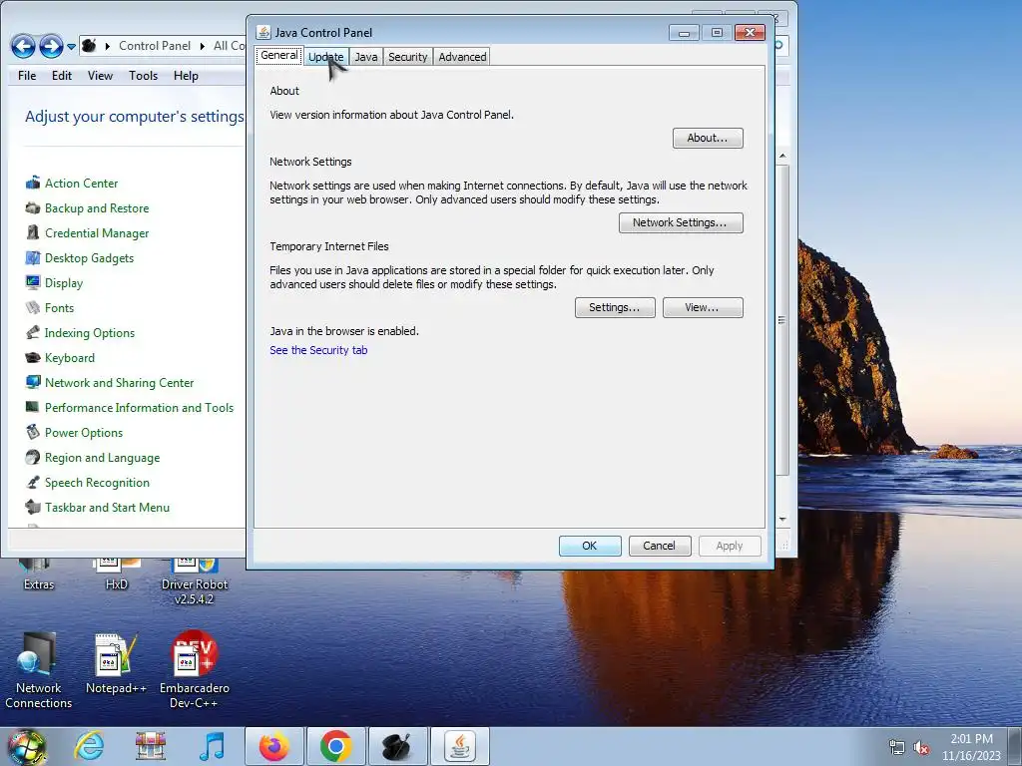Open Credential Manager
This screenshot has width=1022, height=766.
pos(97,233)
